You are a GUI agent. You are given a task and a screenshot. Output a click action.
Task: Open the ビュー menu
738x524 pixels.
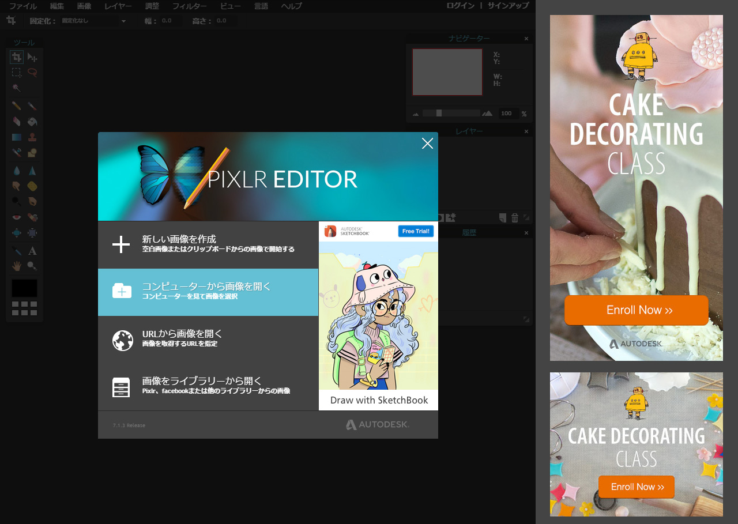(x=231, y=6)
